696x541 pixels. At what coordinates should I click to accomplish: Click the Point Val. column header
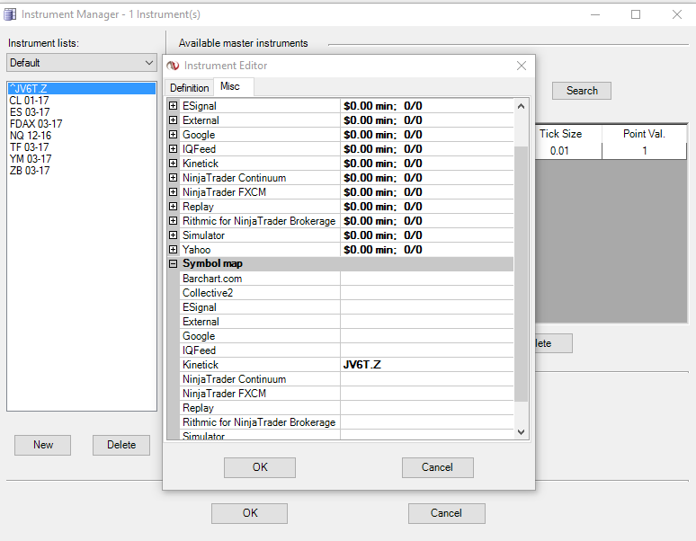[644, 134]
